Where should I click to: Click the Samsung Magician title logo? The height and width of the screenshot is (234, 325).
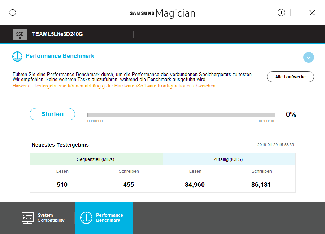click(x=162, y=13)
